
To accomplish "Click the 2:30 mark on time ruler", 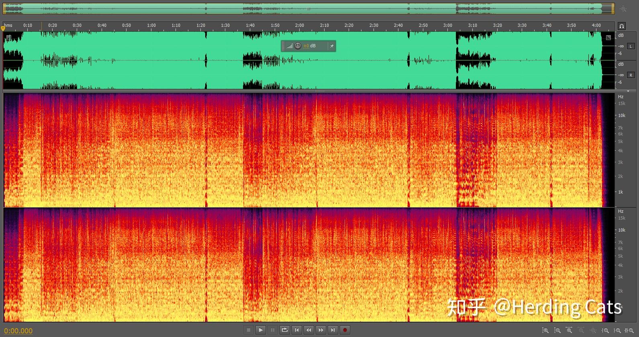I will [374, 25].
